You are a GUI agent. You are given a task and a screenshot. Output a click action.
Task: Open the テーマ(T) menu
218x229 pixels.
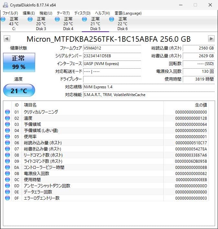coord(63,13)
